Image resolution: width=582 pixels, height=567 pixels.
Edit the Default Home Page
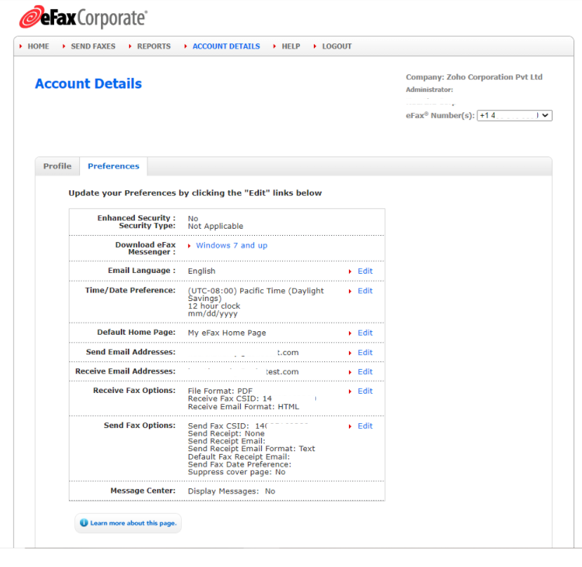coord(365,333)
